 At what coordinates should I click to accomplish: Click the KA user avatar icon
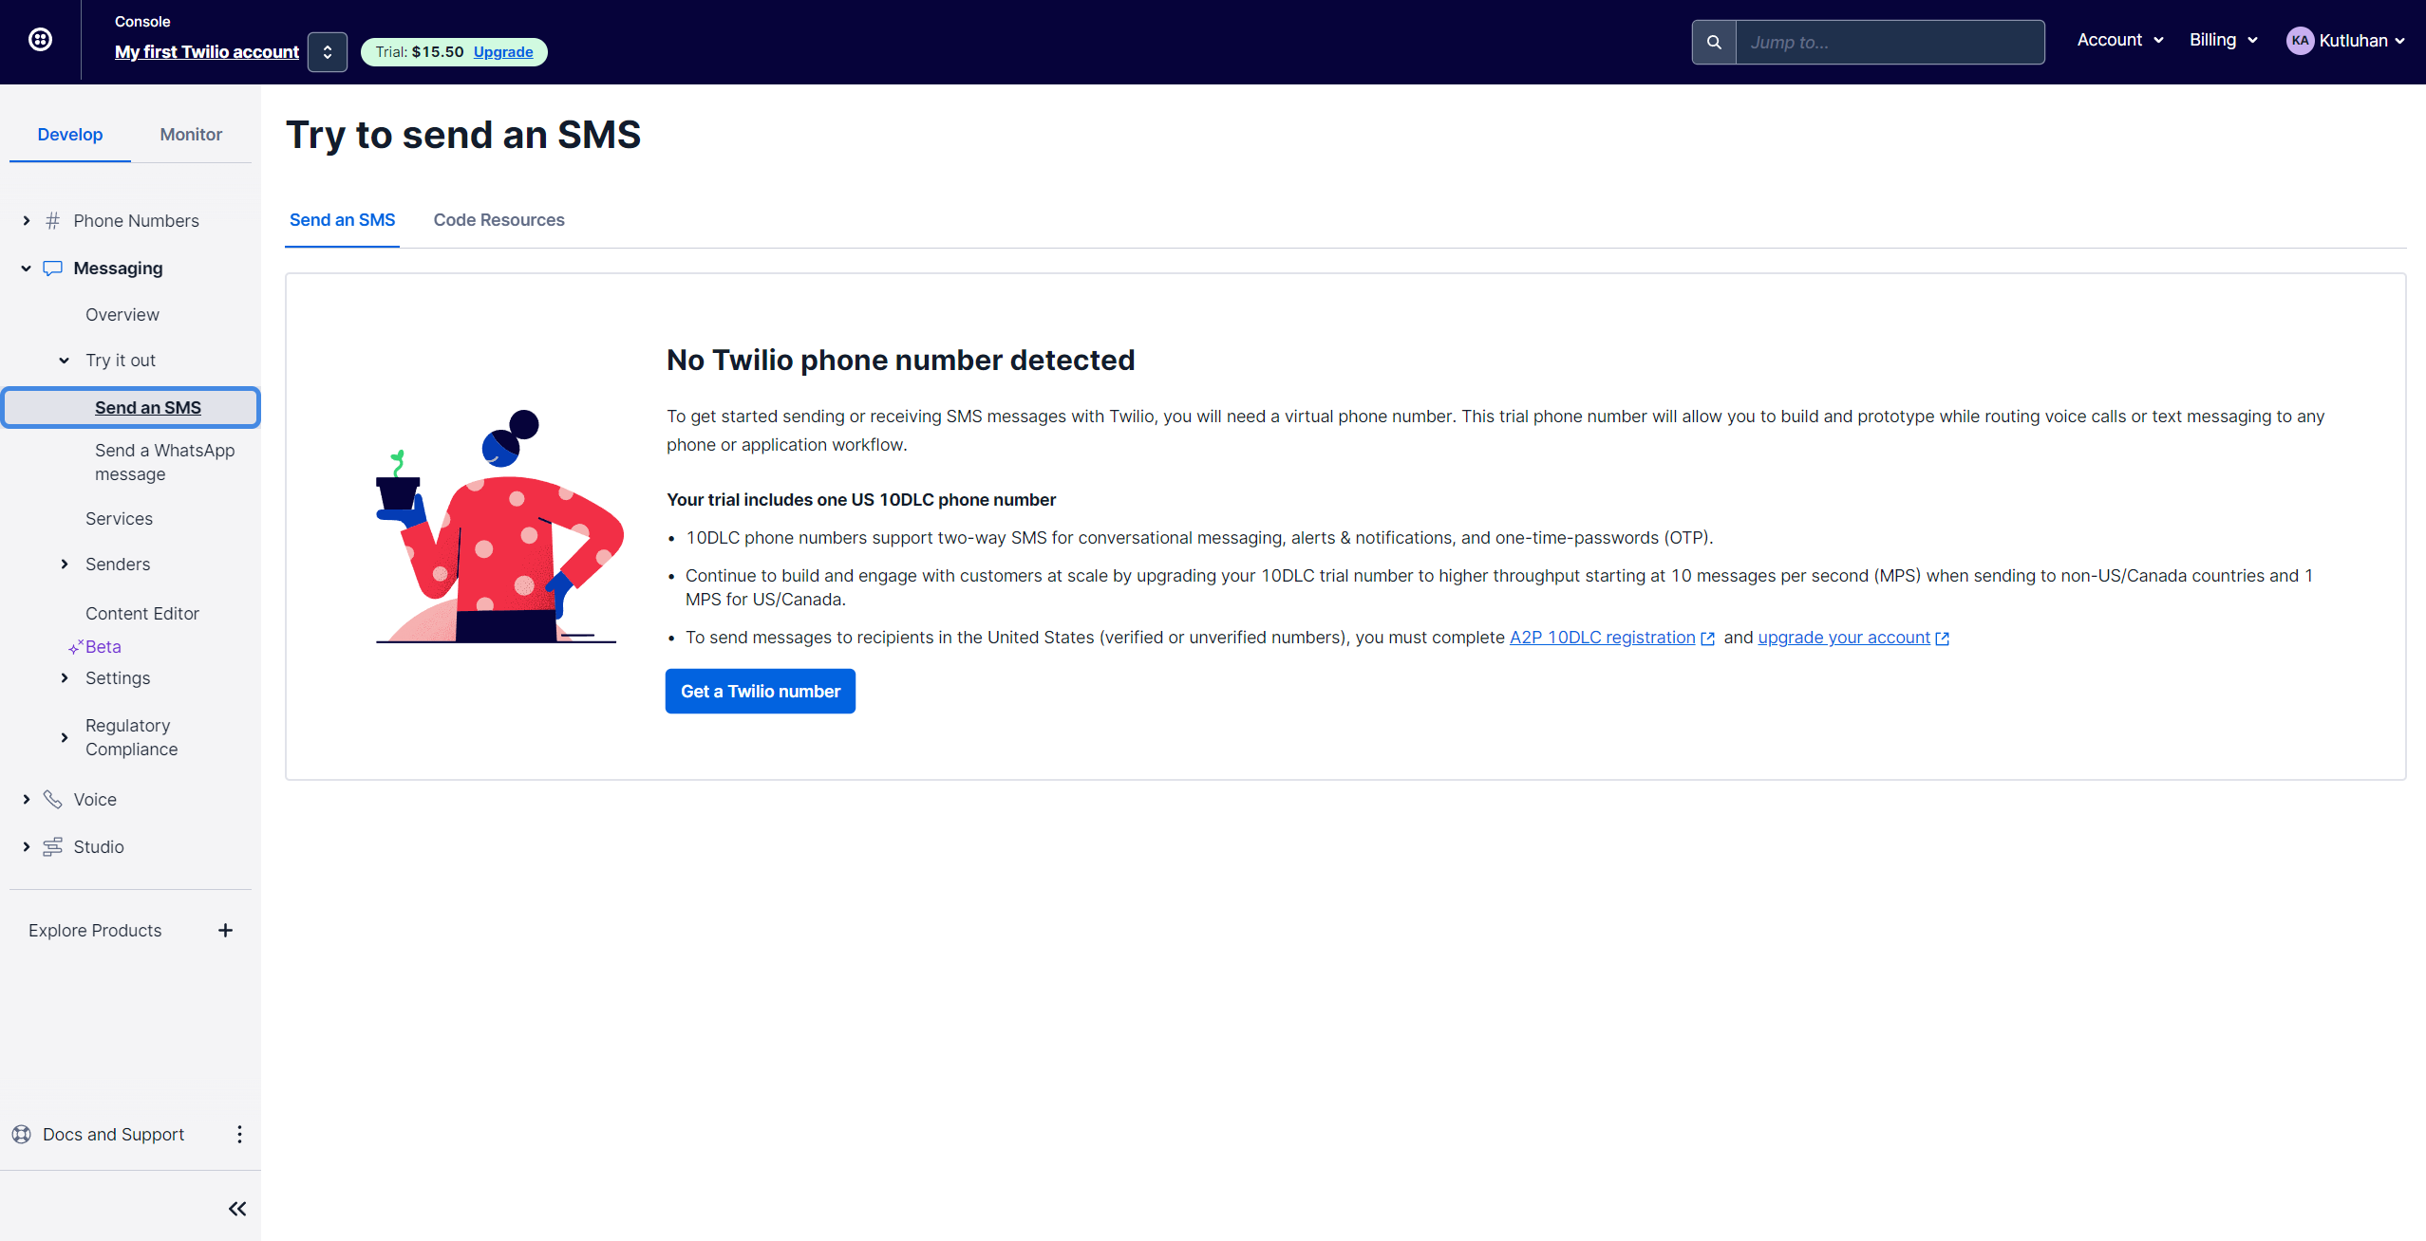tap(2299, 41)
